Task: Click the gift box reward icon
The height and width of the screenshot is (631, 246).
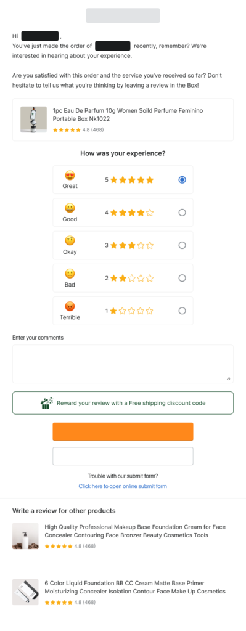Action: (x=47, y=403)
